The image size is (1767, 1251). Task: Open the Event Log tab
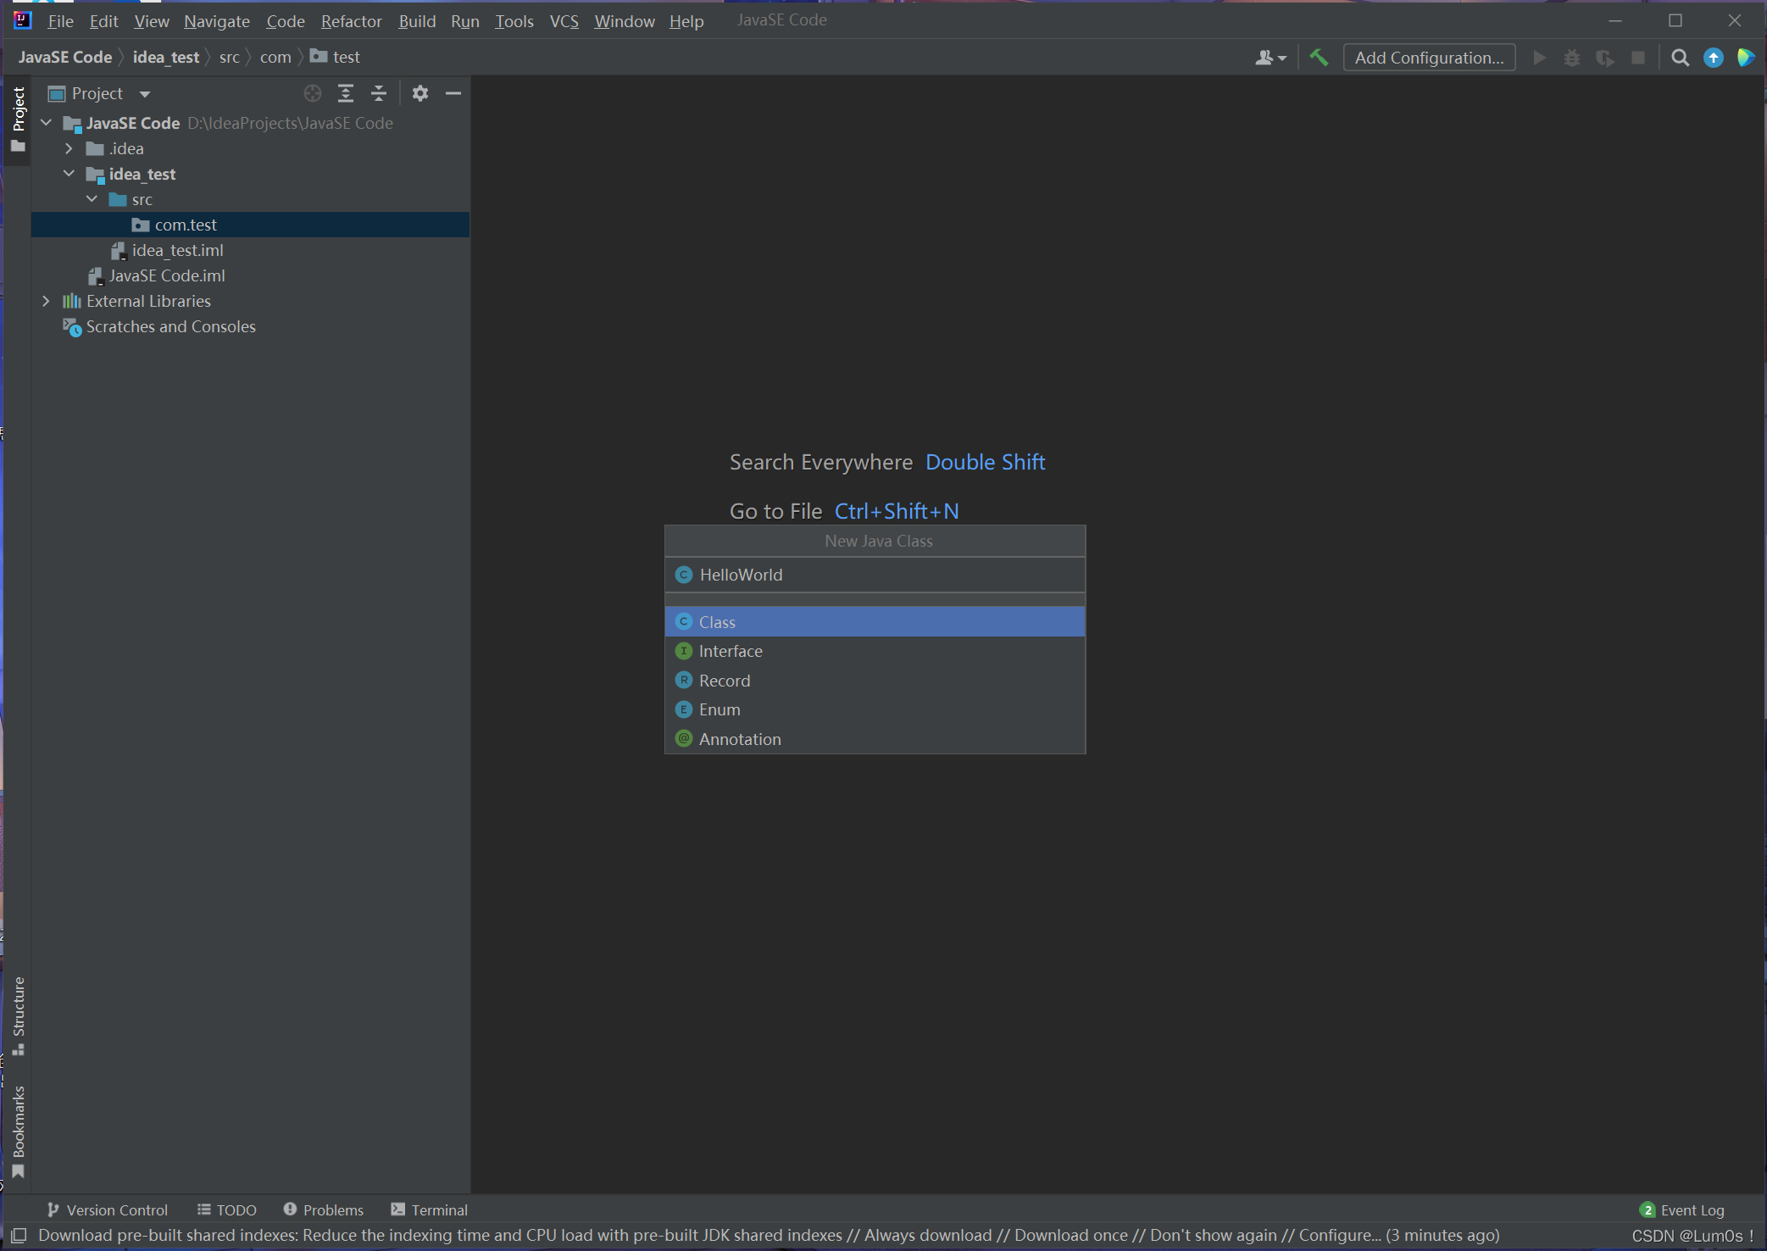click(1683, 1210)
